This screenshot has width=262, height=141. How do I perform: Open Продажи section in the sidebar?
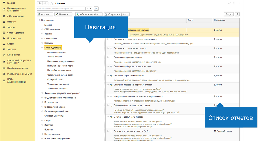12,22
